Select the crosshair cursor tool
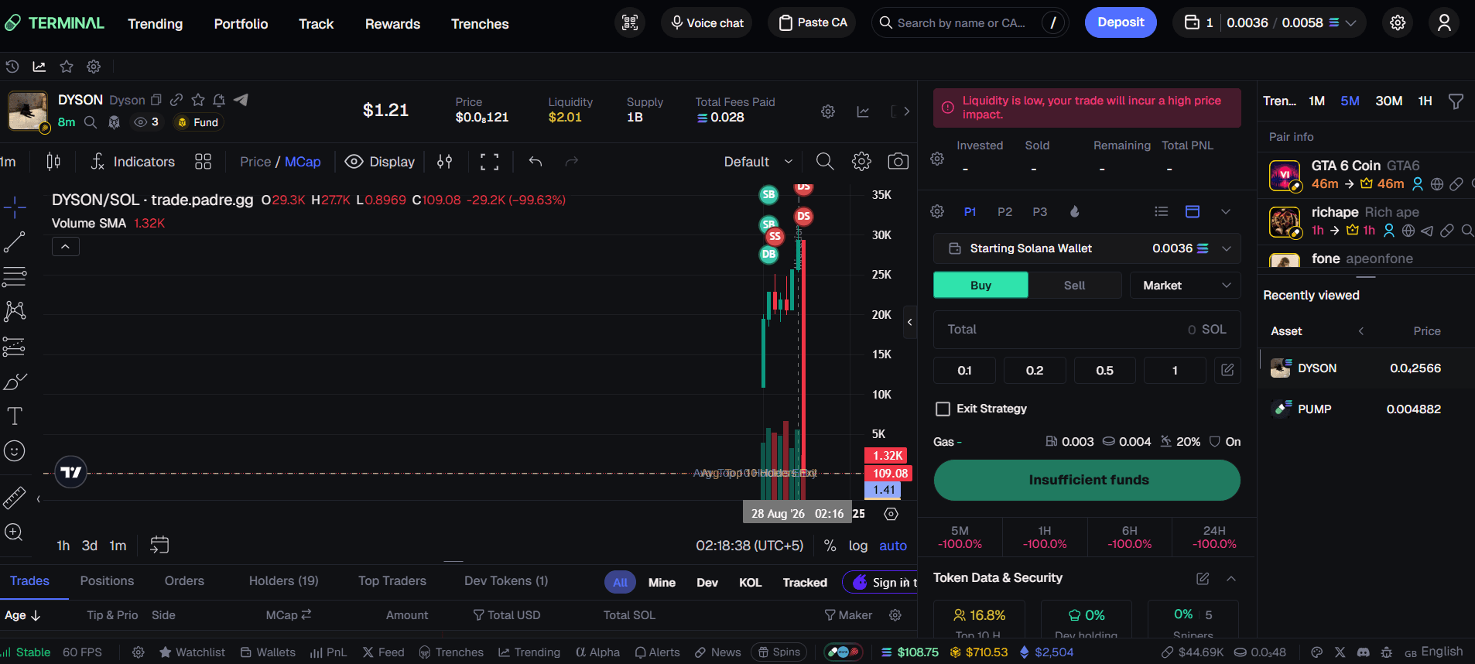This screenshot has height=664, width=1475. click(x=15, y=207)
